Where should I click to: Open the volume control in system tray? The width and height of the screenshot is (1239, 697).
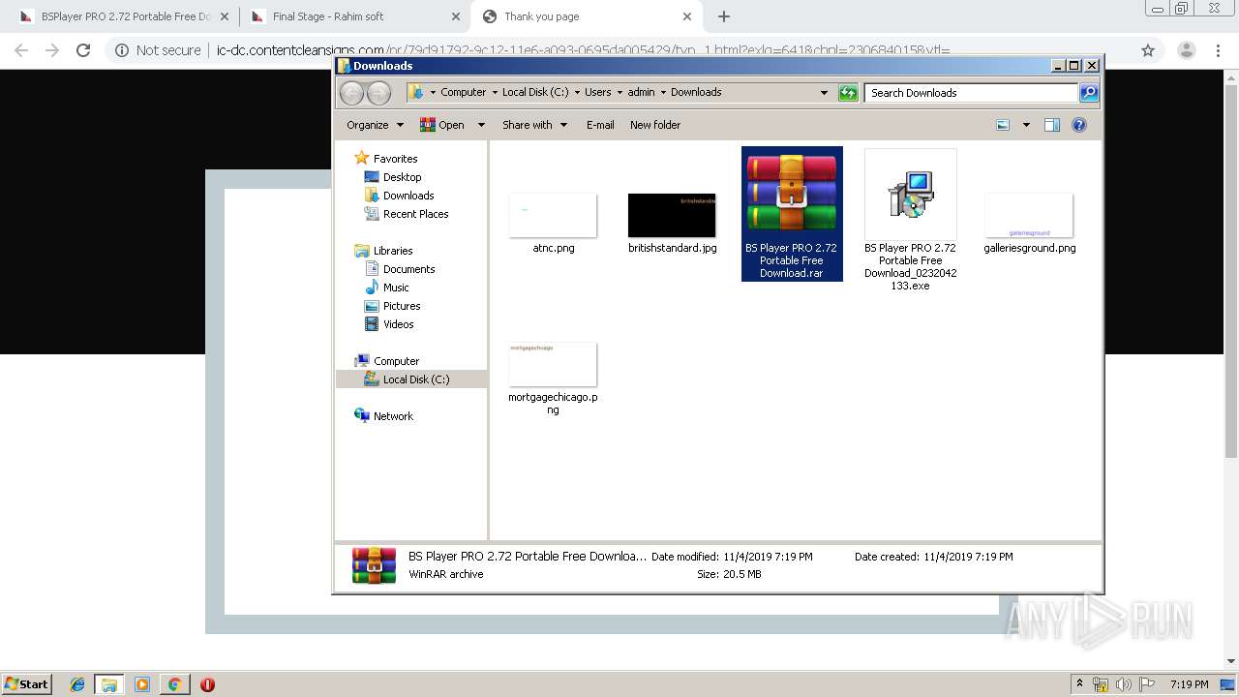pos(1124,684)
